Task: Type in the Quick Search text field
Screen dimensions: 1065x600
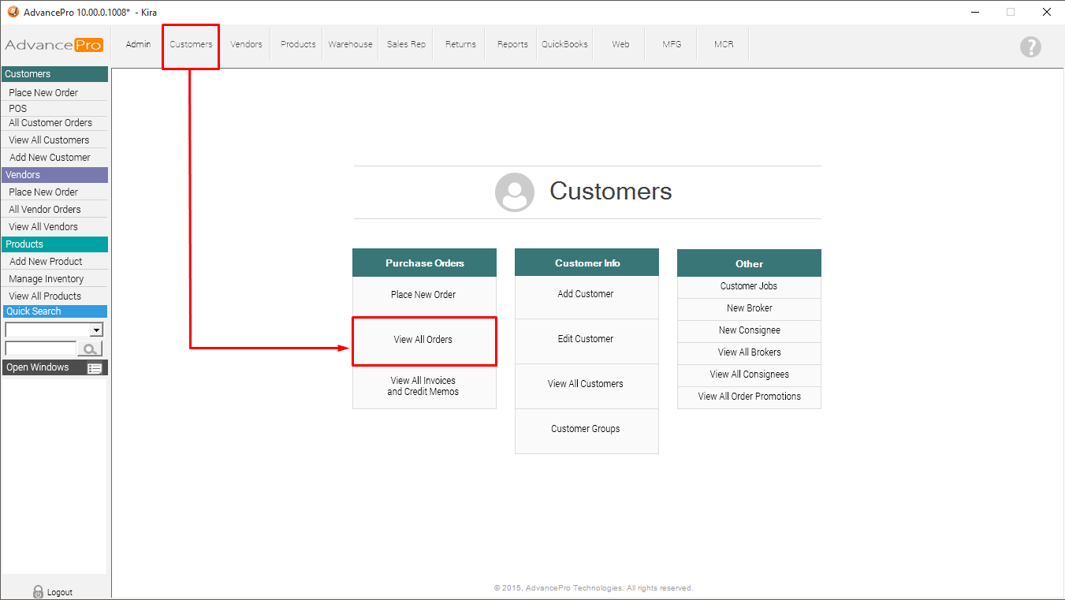Action: [x=40, y=348]
